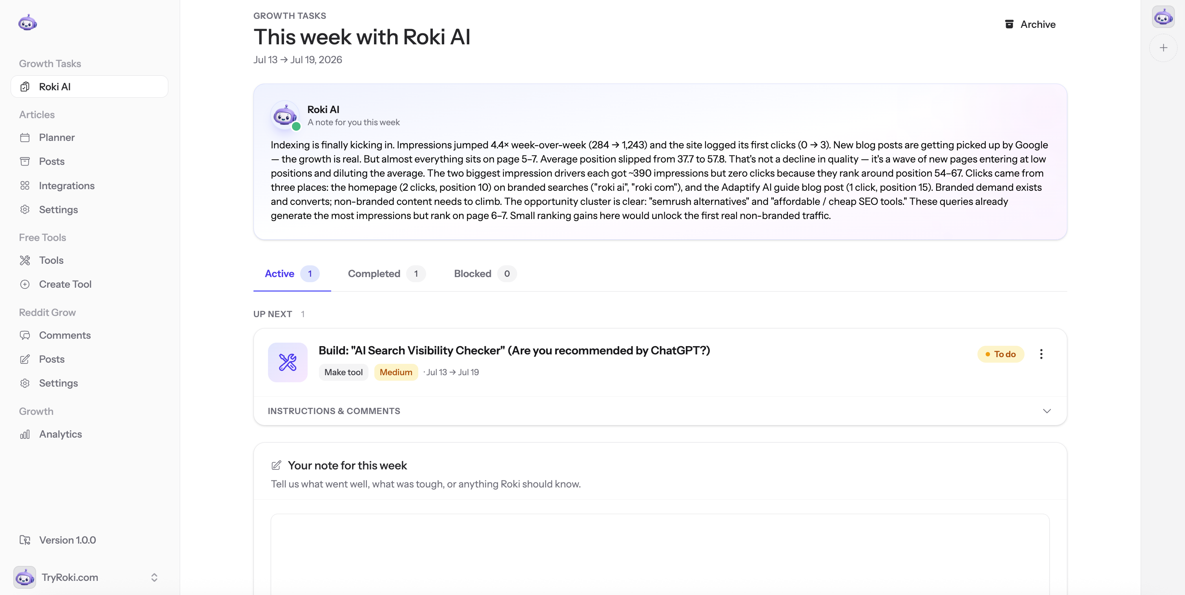Click the Archive button

[1030, 24]
